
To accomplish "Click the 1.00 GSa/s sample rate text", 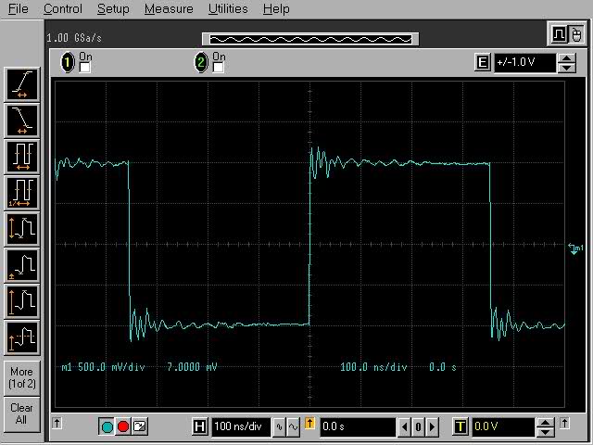I will point(74,38).
